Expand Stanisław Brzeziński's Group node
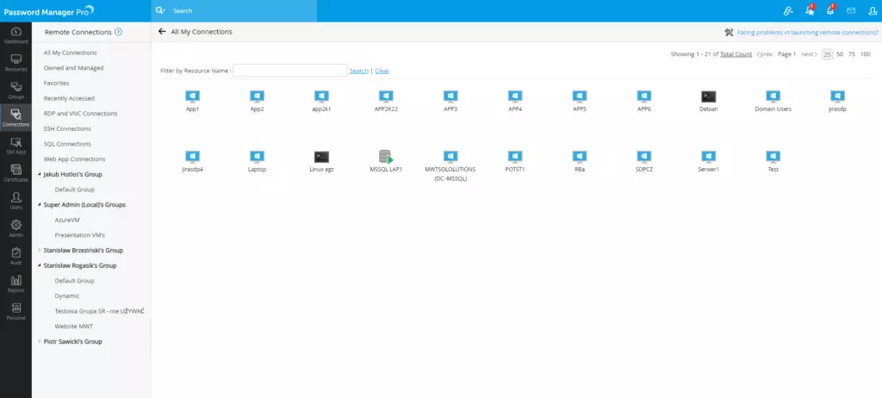882x398 pixels. point(40,250)
